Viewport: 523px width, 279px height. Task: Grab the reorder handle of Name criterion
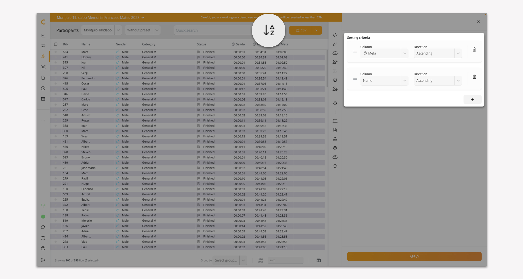[x=355, y=79]
